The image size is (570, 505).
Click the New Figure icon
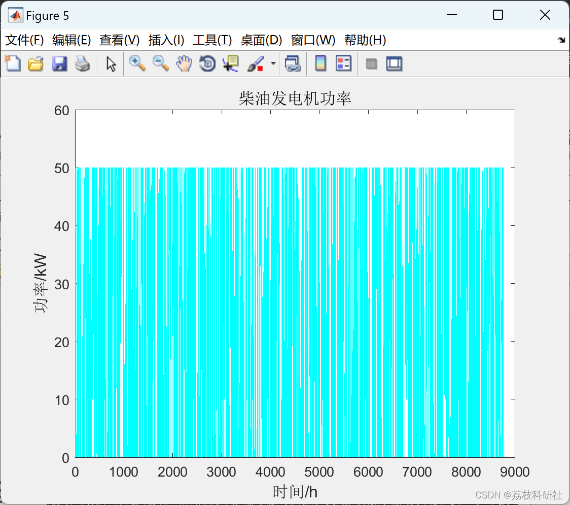coord(13,63)
